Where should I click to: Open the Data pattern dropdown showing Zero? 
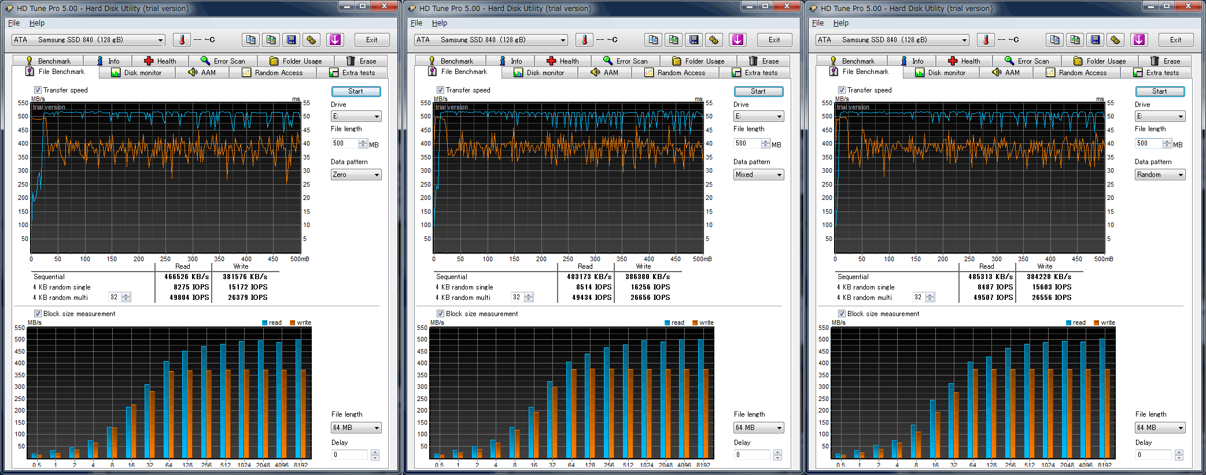(356, 175)
